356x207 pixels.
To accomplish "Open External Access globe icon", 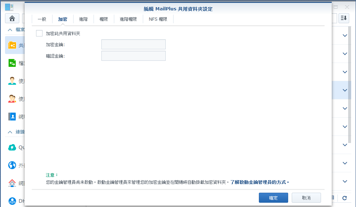I will [12, 165].
